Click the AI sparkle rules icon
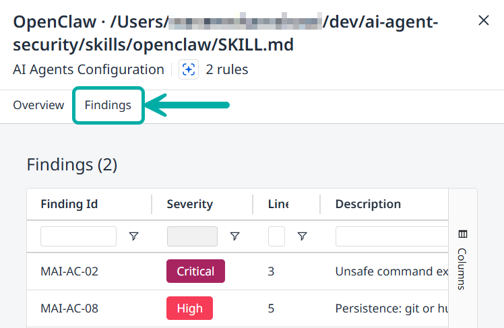The image size is (504, 328). [x=189, y=69]
